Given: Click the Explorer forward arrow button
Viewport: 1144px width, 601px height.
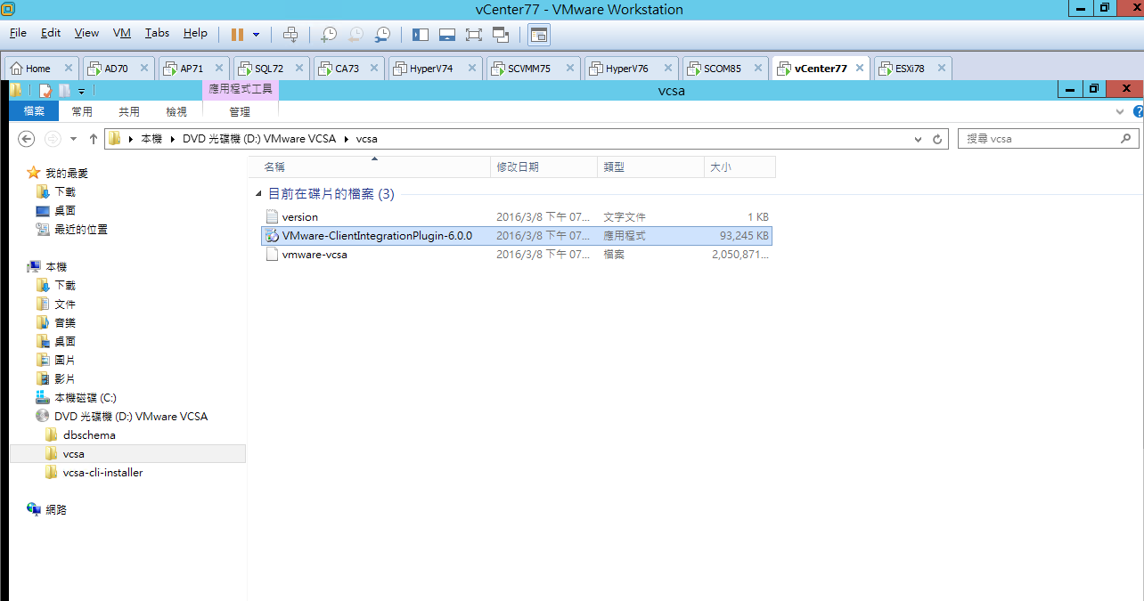Looking at the screenshot, I should (x=53, y=139).
